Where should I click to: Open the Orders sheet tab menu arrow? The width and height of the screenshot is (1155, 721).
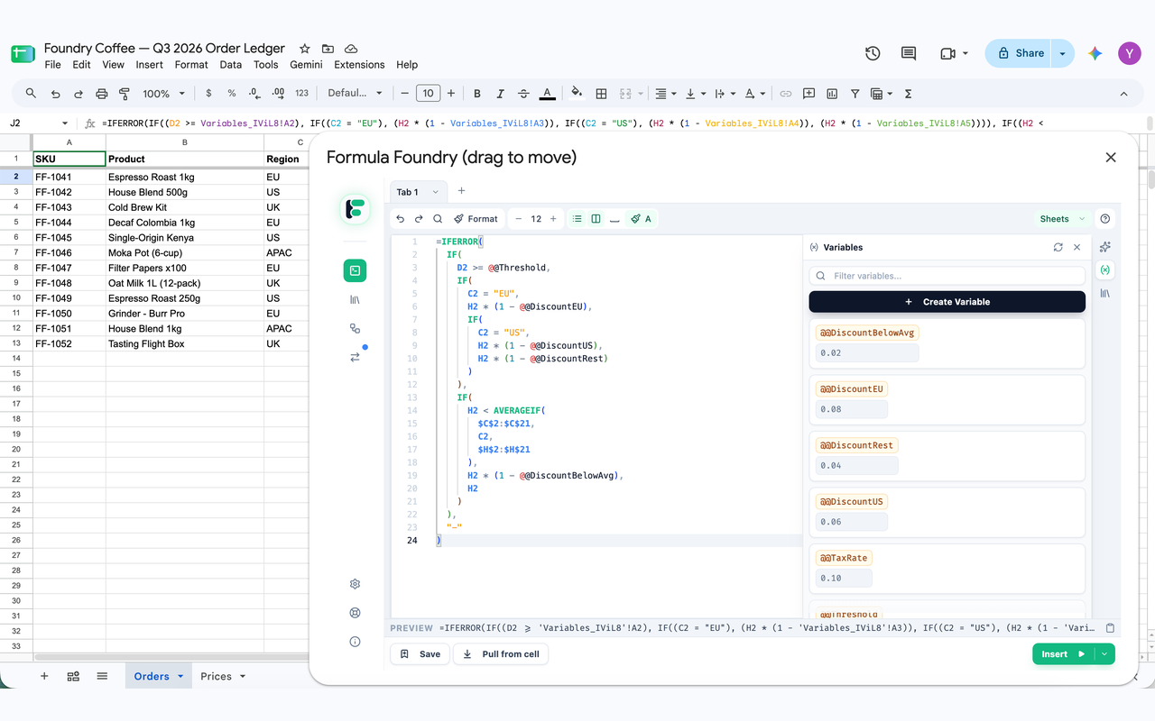[180, 677]
